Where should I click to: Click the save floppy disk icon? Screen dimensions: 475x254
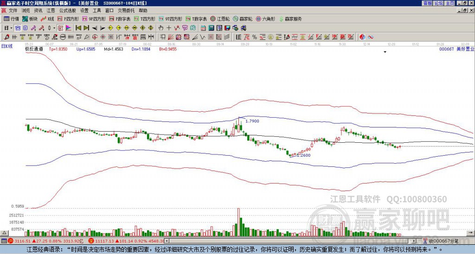227,28
